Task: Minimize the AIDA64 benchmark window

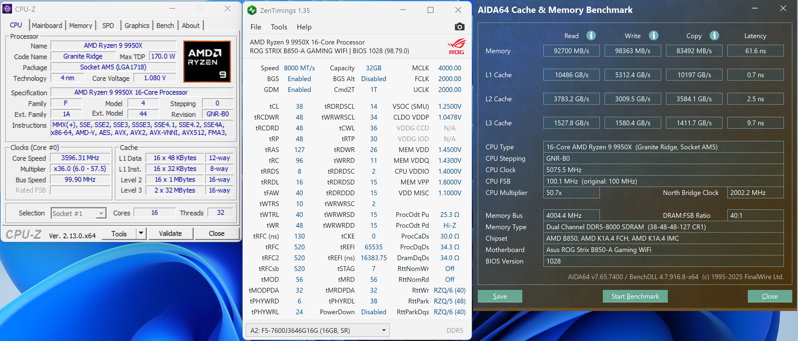Action: [x=755, y=9]
